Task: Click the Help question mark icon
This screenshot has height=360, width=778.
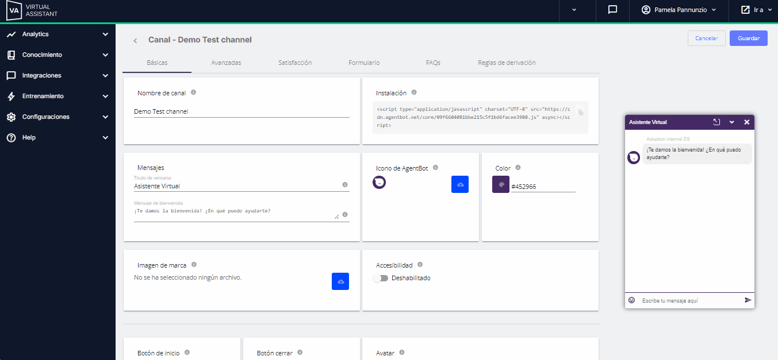Action: coord(11,138)
